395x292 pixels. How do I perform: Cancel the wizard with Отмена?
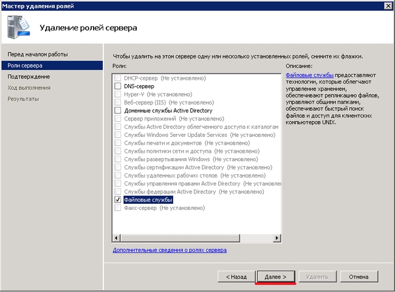359,277
